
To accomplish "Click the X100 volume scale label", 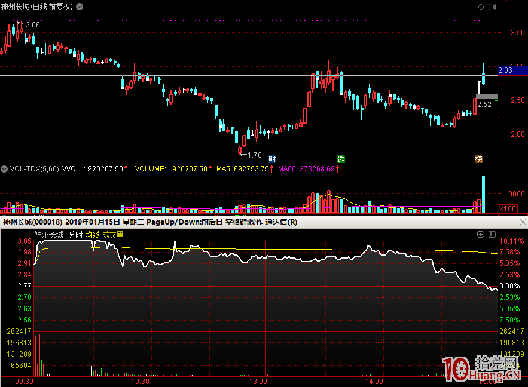I will click(x=508, y=209).
